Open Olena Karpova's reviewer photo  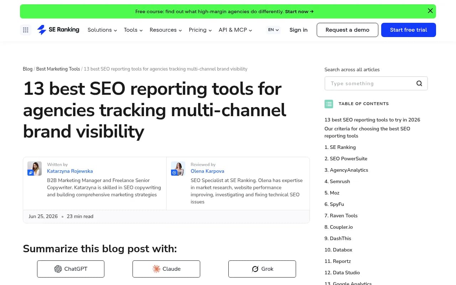pos(178,169)
